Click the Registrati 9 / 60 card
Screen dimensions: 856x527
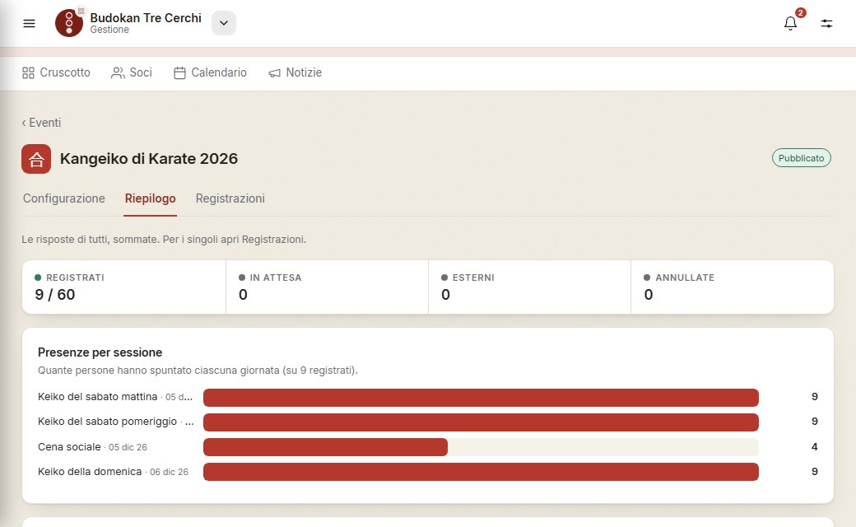tap(124, 287)
